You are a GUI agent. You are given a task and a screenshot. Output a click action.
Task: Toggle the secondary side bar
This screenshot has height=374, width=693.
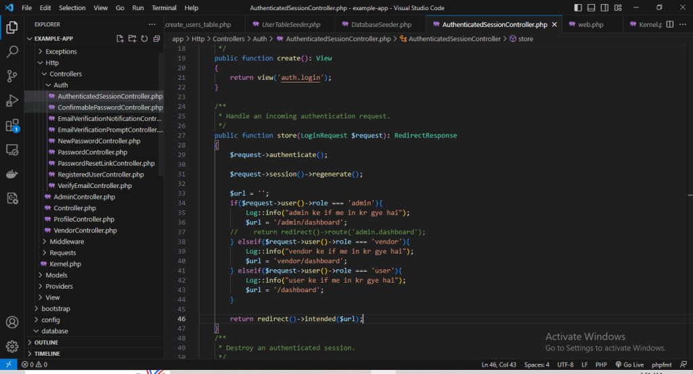(605, 7)
